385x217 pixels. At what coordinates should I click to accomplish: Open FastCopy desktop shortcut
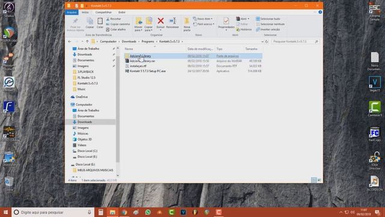coord(375,134)
